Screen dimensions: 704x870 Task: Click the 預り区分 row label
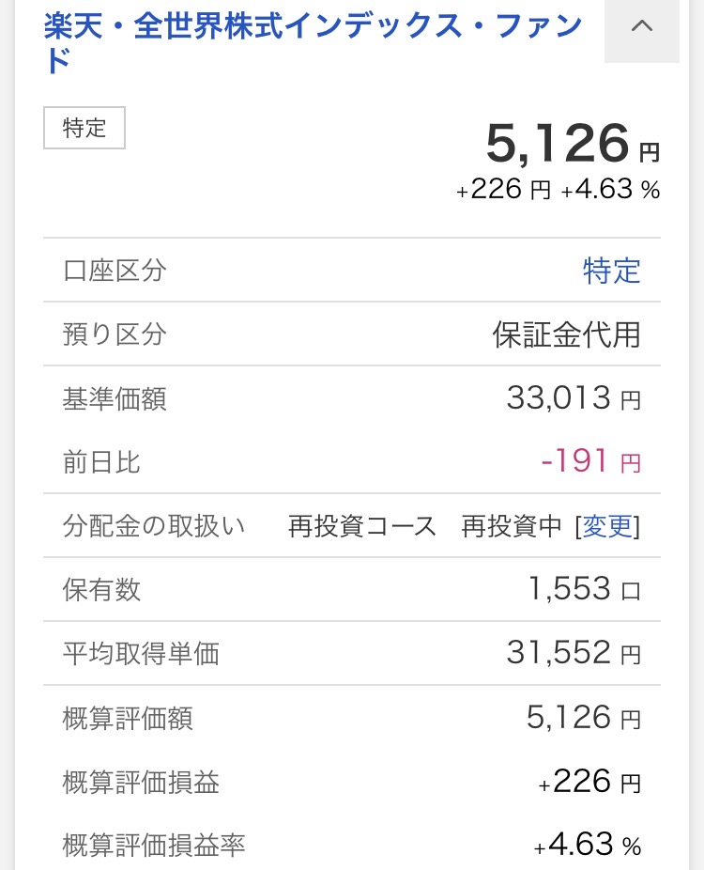click(114, 334)
